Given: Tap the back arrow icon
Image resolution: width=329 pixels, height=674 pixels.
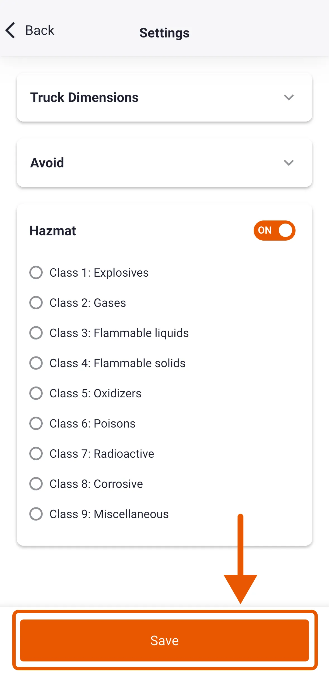Looking at the screenshot, I should (x=10, y=30).
